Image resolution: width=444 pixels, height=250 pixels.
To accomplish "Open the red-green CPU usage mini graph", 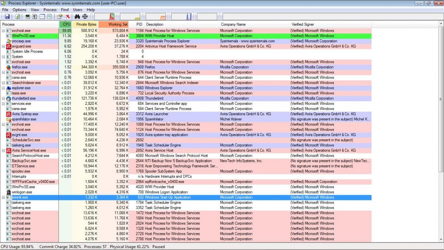I will coord(105,17).
